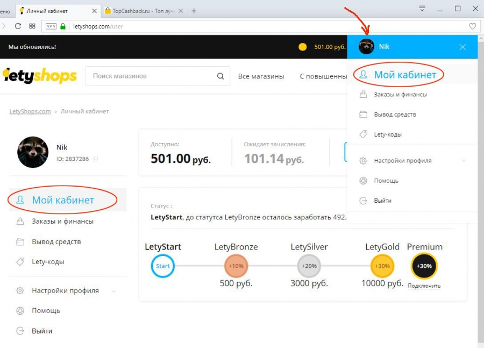Image resolution: width=484 pixels, height=348 pixels.
Task: Click the magnifier search icon
Action: 220,76
